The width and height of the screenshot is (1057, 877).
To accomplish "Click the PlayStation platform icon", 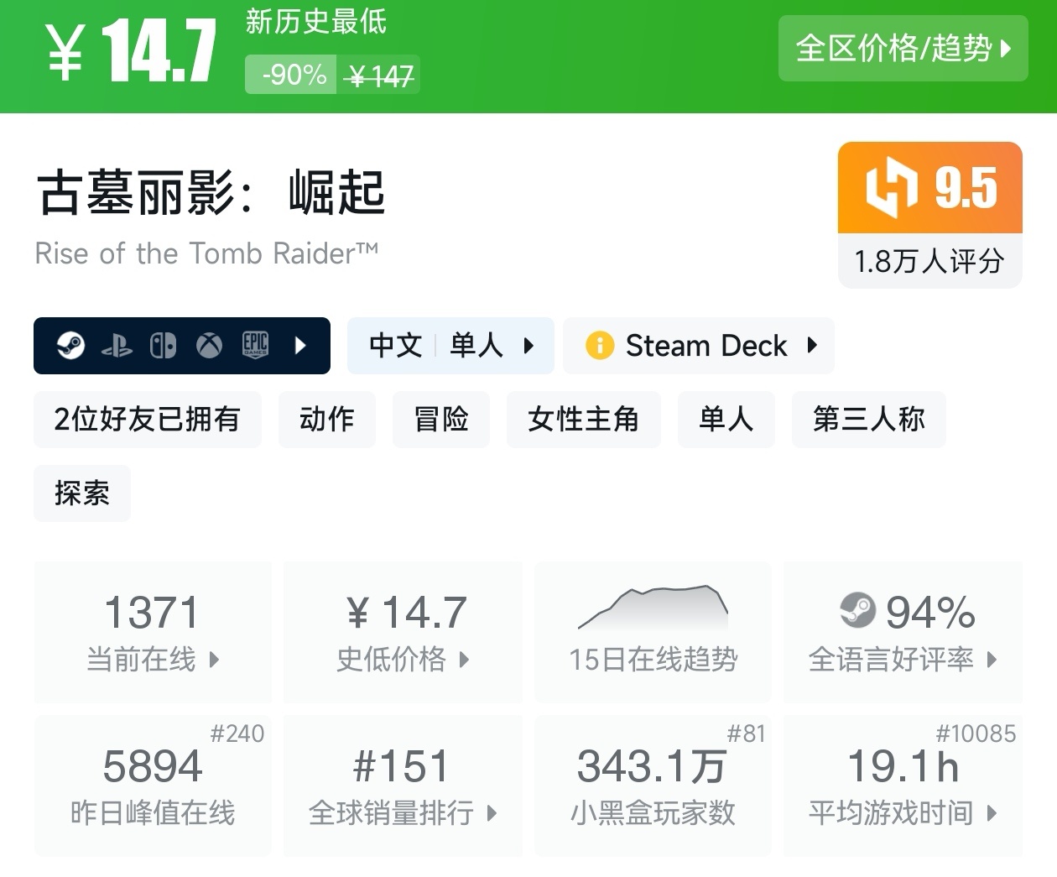I will pos(117,346).
